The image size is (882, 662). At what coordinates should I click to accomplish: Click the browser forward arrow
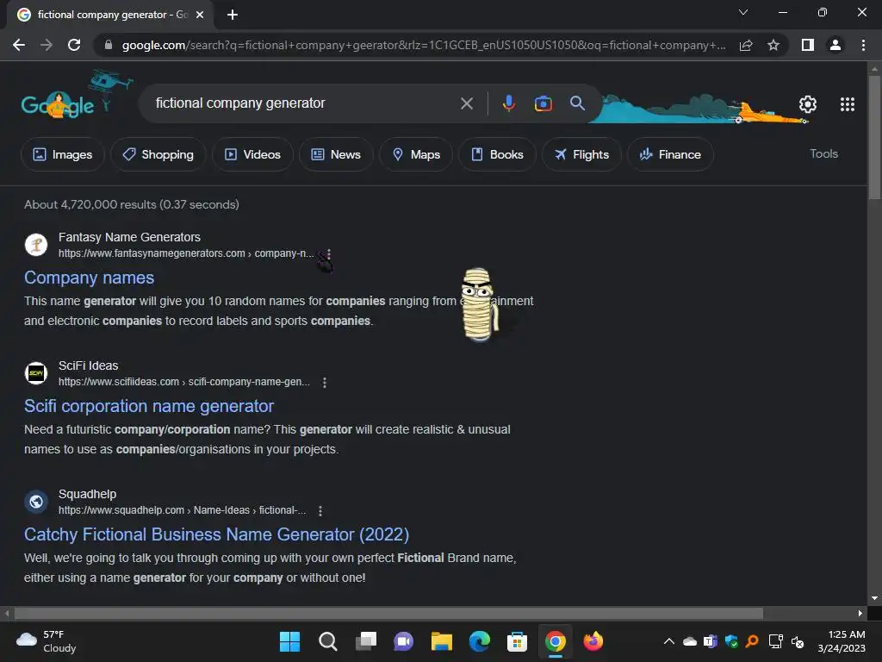click(47, 45)
